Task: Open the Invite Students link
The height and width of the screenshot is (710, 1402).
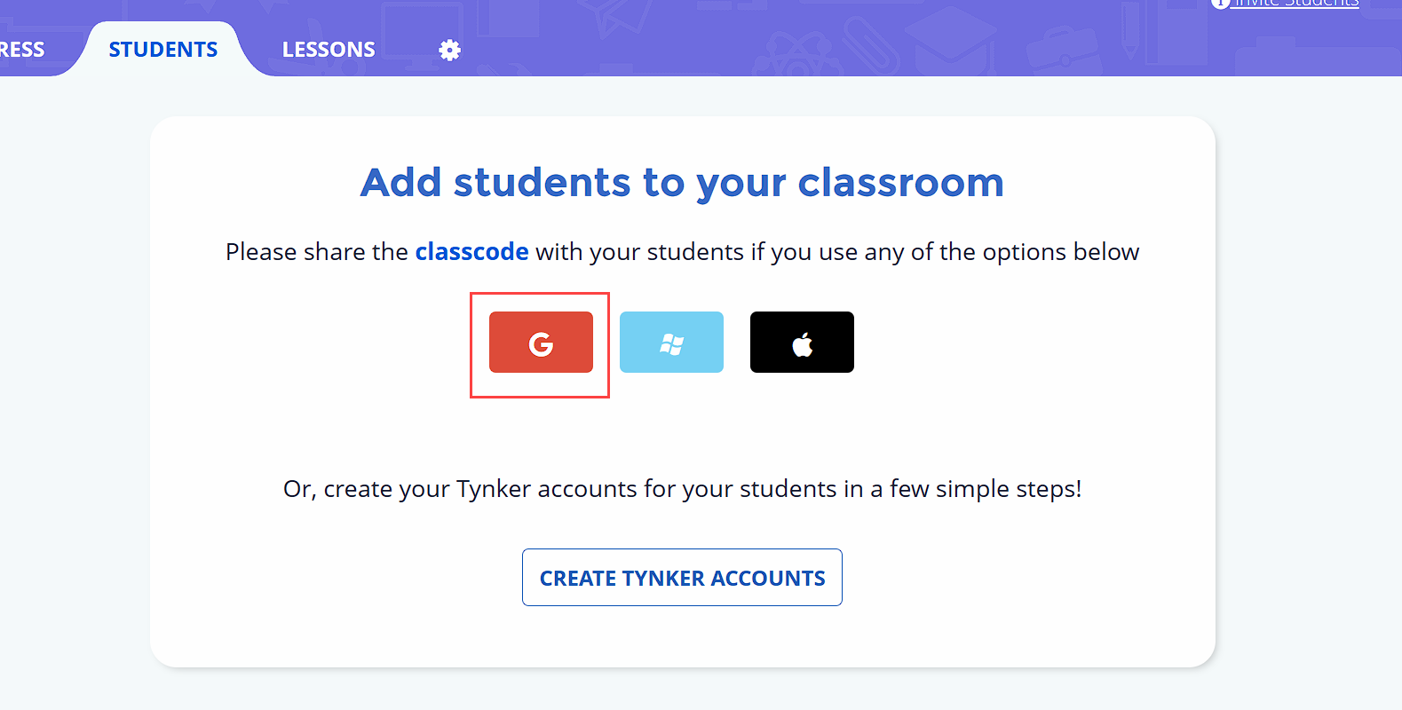Action: pos(1296,4)
